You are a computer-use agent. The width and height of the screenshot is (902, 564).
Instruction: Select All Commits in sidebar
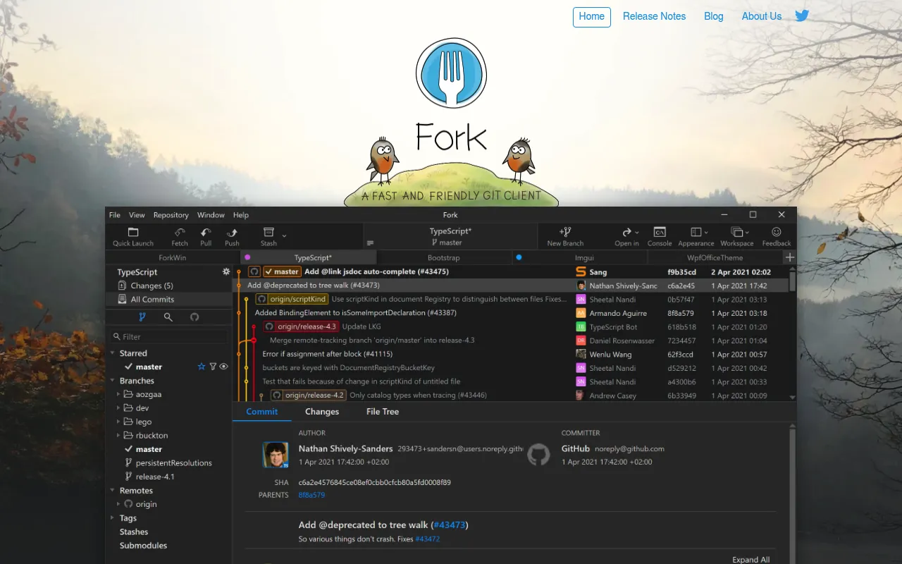pos(168,299)
